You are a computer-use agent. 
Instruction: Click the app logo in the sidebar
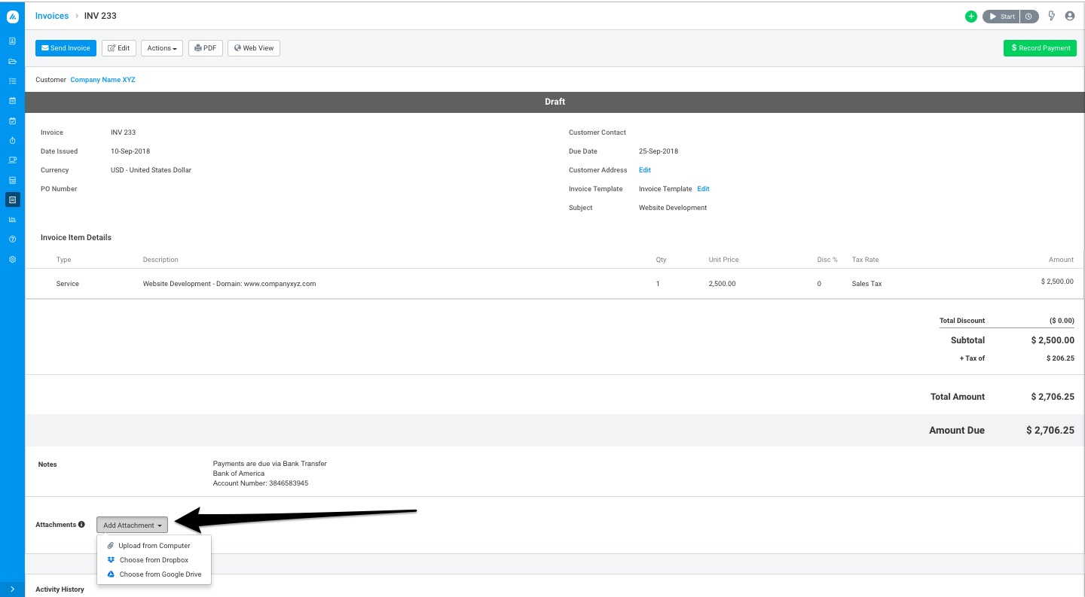point(12,16)
